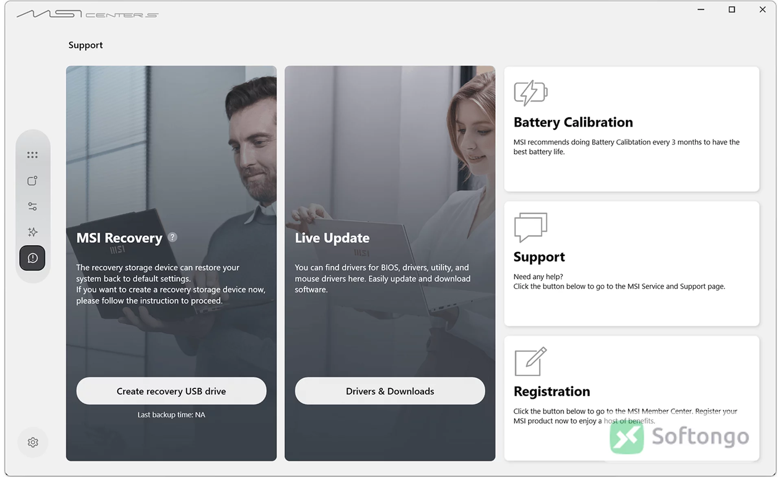Click 'MSI recommends doing Battery Calibtation' description
This screenshot has width=781, height=477.
(626, 147)
